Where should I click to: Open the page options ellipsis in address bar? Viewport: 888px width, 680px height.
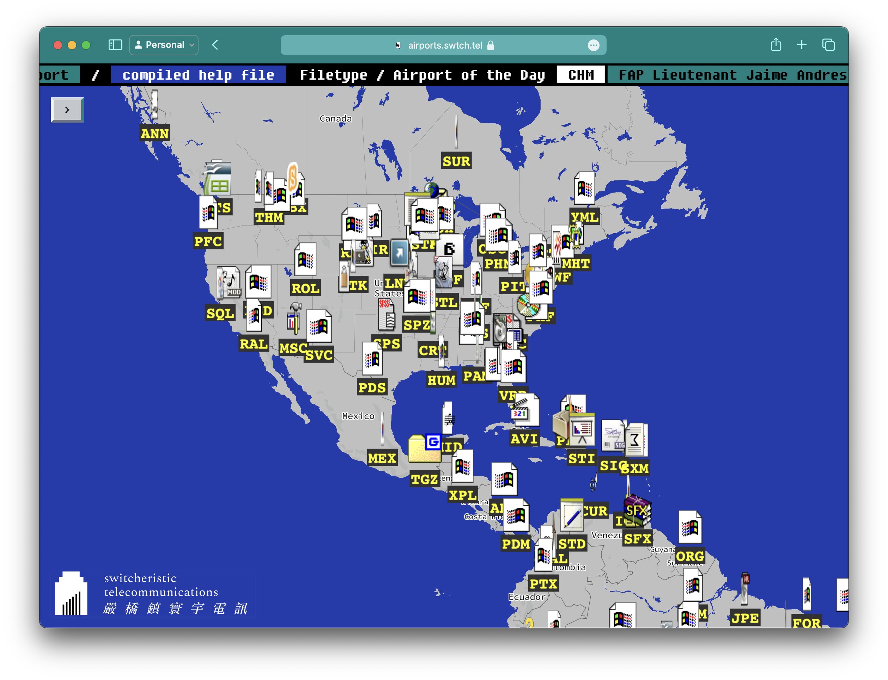coord(594,45)
